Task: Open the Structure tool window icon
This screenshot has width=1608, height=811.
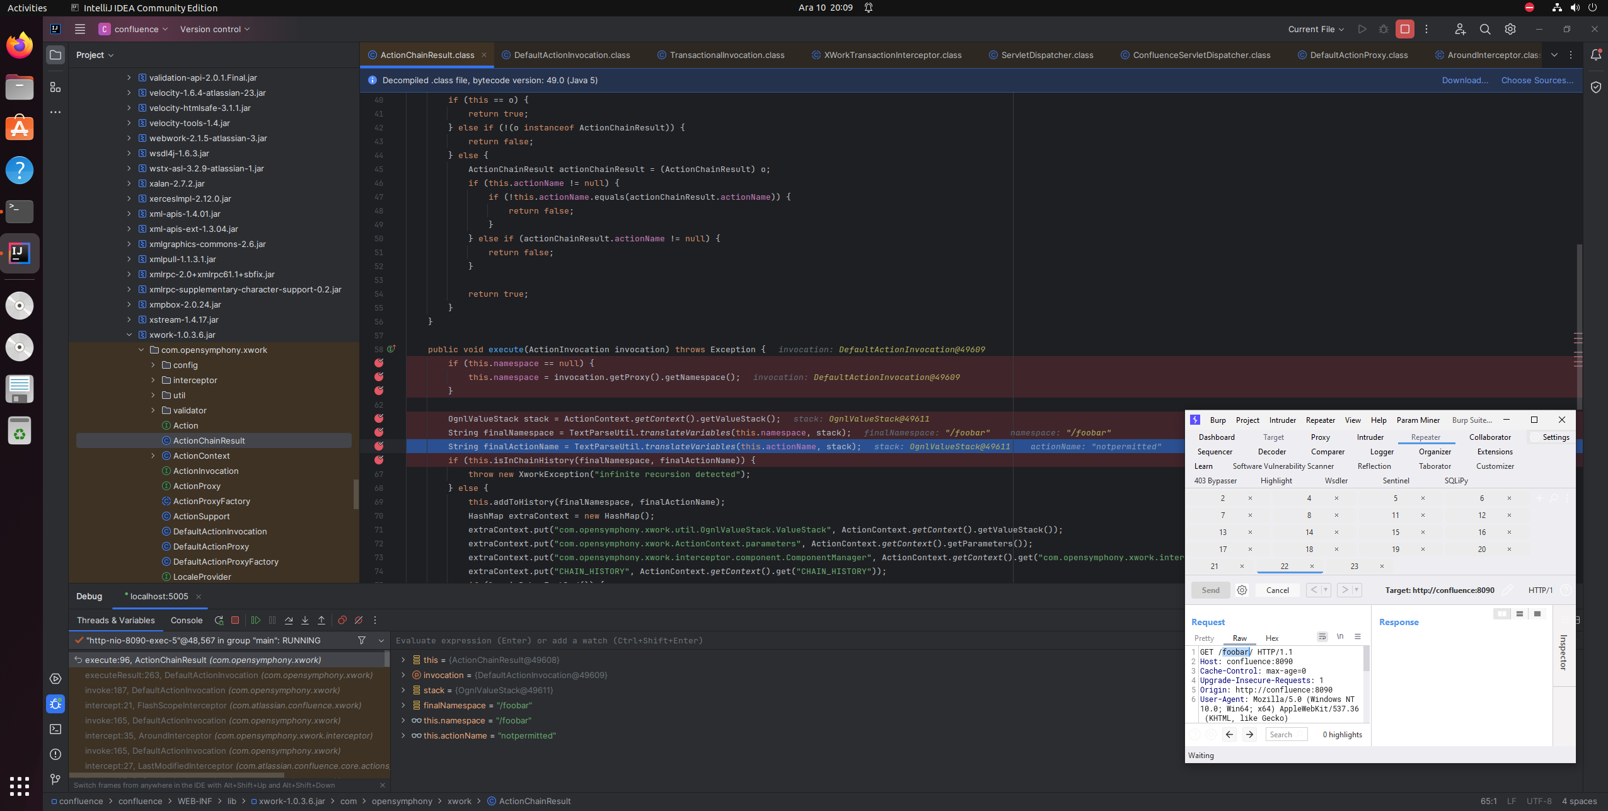Action: [55, 87]
